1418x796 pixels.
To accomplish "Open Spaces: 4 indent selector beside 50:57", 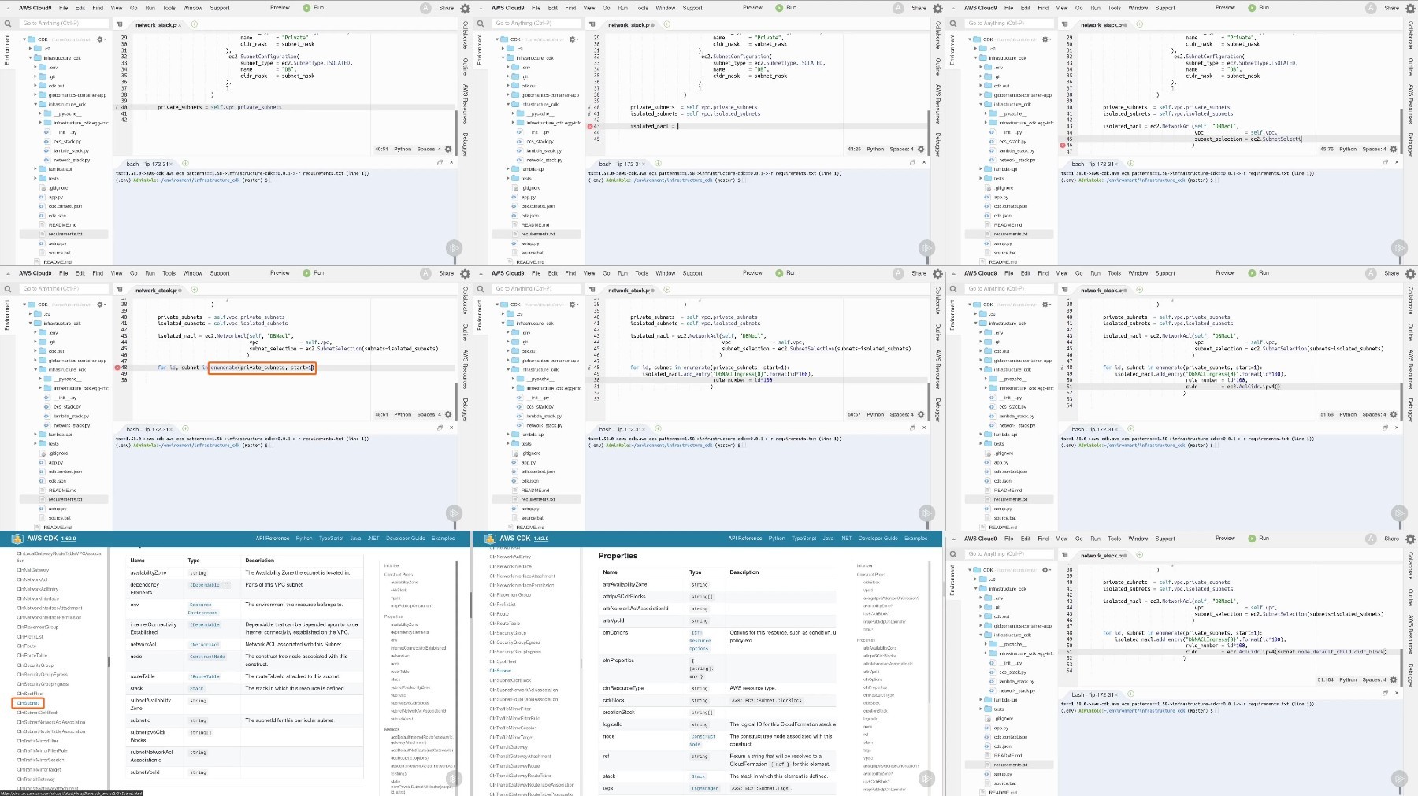I will [901, 414].
